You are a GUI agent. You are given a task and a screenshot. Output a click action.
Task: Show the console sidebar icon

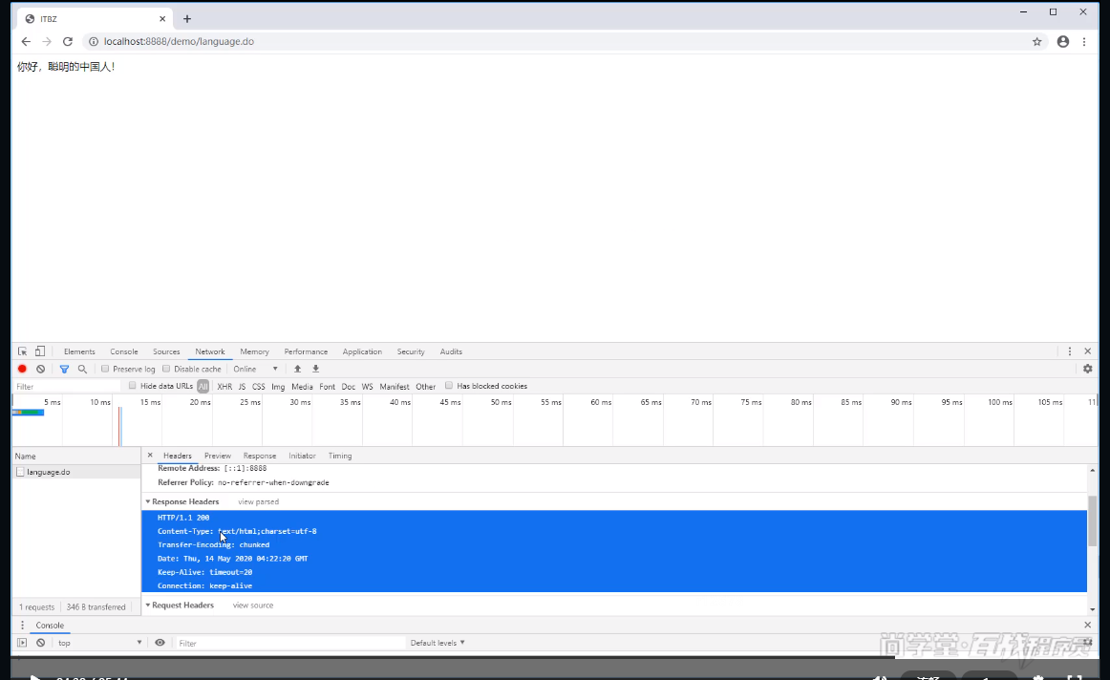pyautogui.click(x=22, y=643)
